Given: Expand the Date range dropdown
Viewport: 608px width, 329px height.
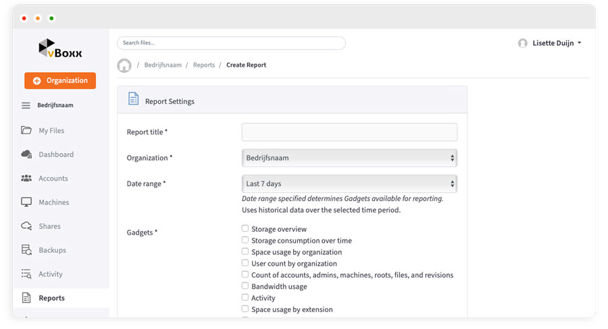Looking at the screenshot, I should 349,183.
